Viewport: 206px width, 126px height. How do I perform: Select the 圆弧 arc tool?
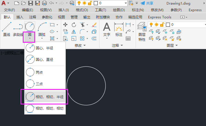[42, 29]
